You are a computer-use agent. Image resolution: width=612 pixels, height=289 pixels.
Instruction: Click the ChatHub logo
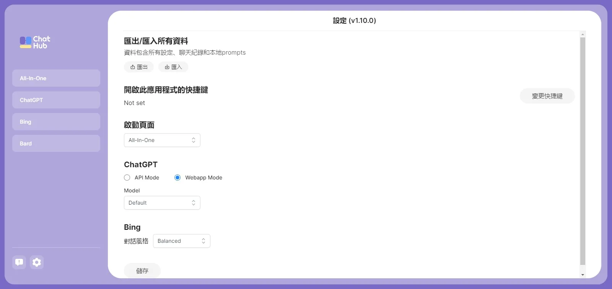tap(35, 42)
